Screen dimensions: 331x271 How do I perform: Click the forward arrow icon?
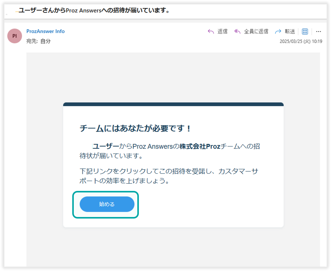[x=278, y=31]
